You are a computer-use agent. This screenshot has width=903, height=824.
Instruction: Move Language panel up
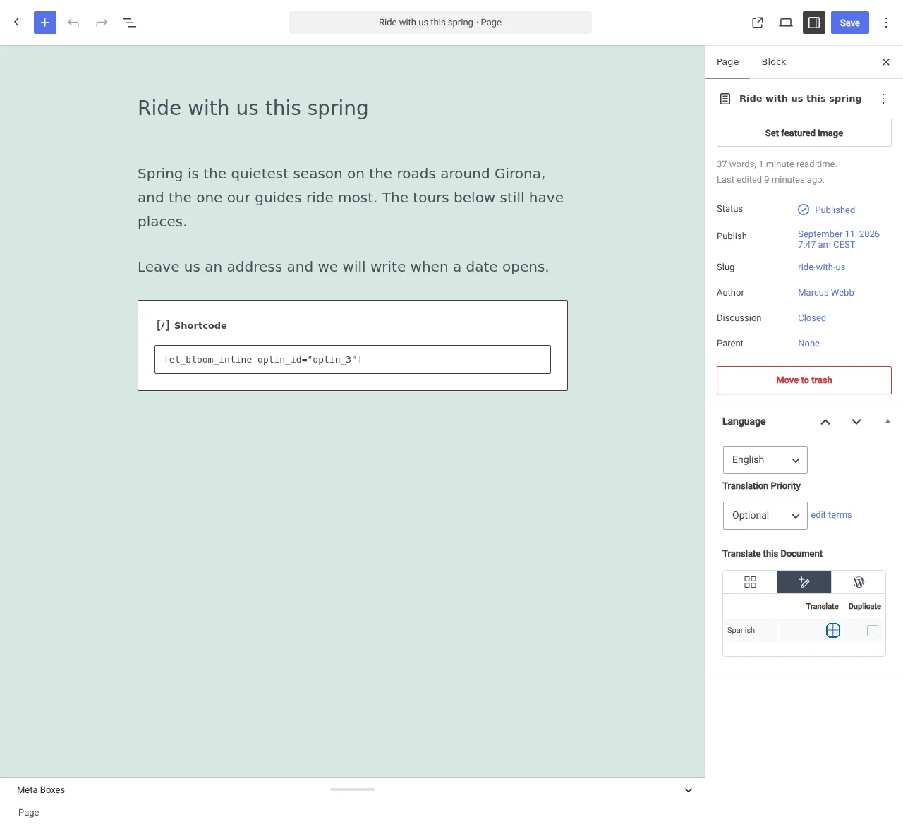click(x=825, y=422)
